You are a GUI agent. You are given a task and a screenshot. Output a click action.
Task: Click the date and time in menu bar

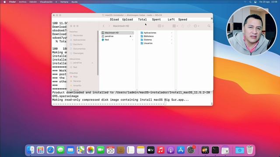268,2
